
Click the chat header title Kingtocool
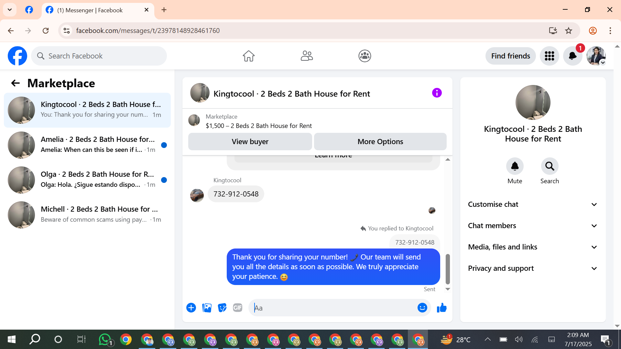291,94
